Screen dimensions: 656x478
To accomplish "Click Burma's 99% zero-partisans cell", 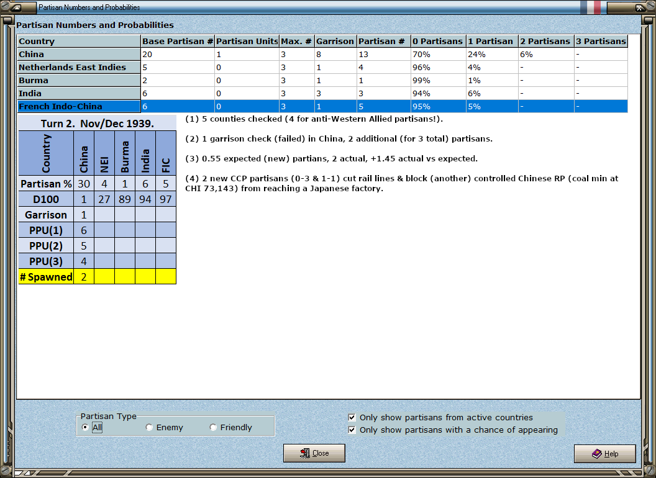I will click(x=438, y=80).
